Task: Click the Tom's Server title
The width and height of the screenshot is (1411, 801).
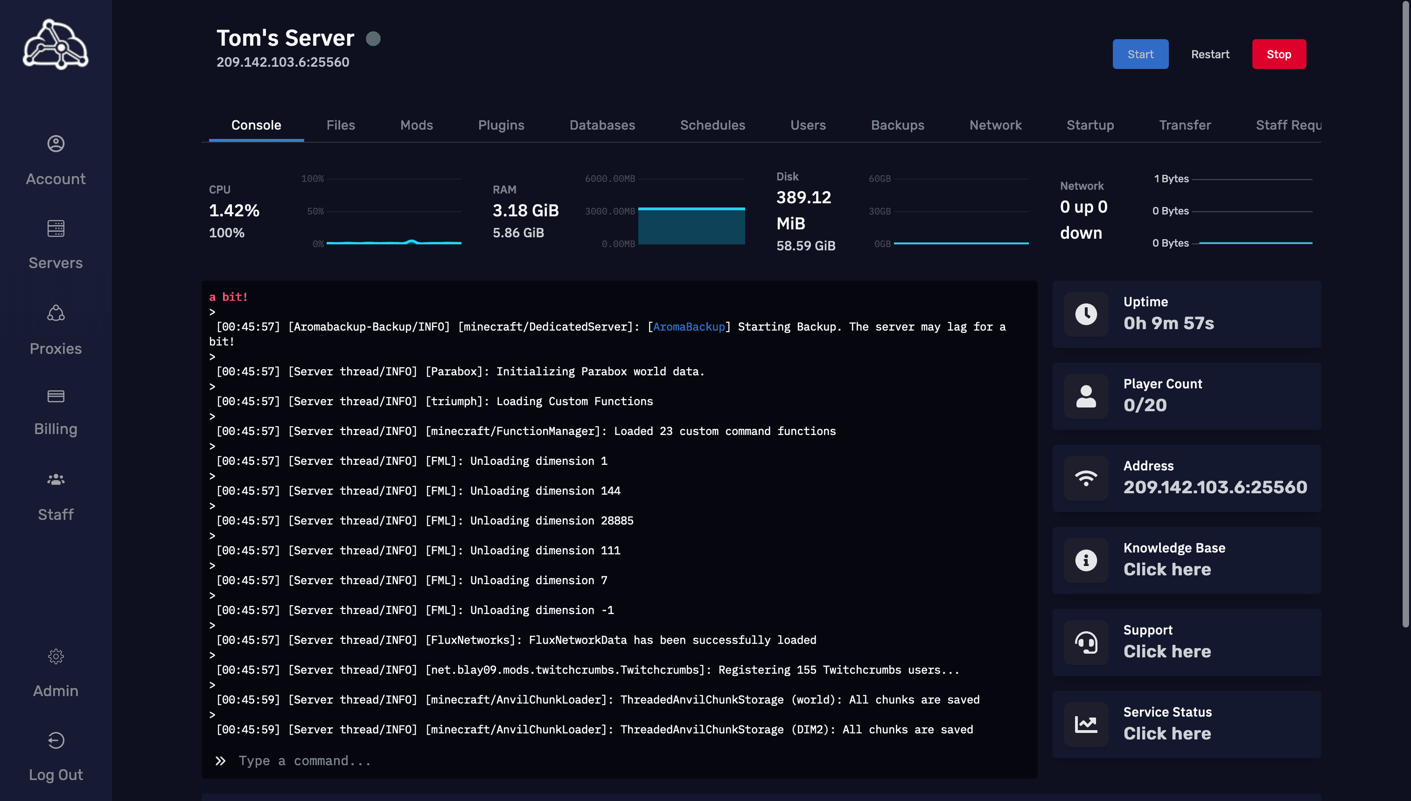Action: [285, 38]
